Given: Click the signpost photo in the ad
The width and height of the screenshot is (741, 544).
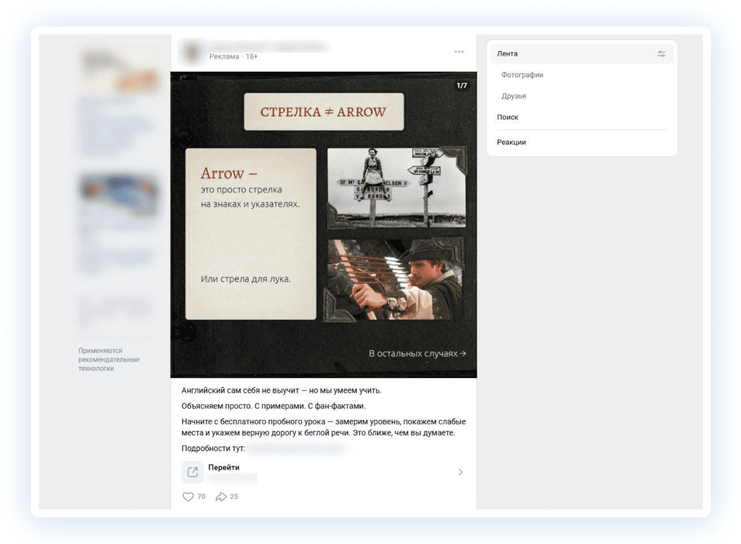Looking at the screenshot, I should coord(396,187).
